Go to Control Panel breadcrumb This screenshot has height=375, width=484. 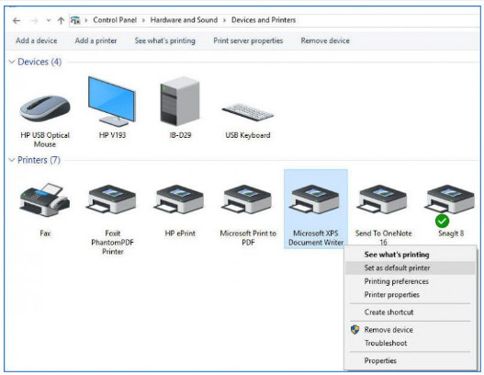(x=115, y=20)
